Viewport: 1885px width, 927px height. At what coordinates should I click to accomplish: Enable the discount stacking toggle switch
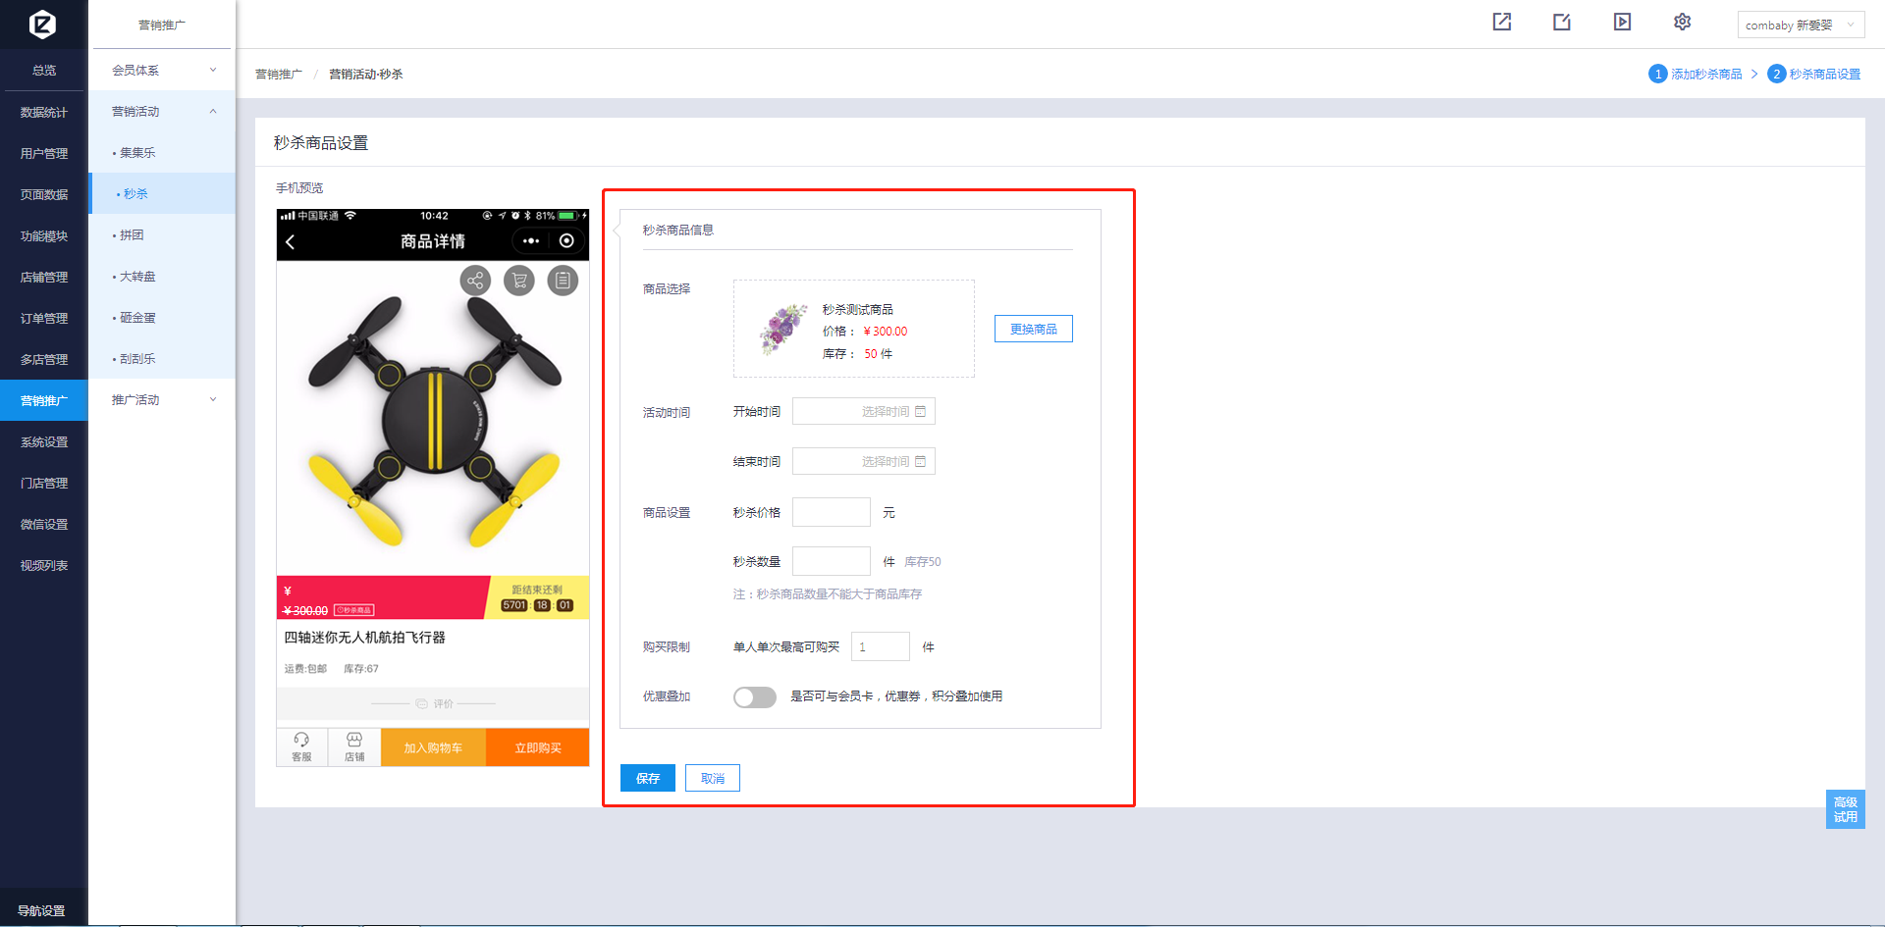[754, 696]
